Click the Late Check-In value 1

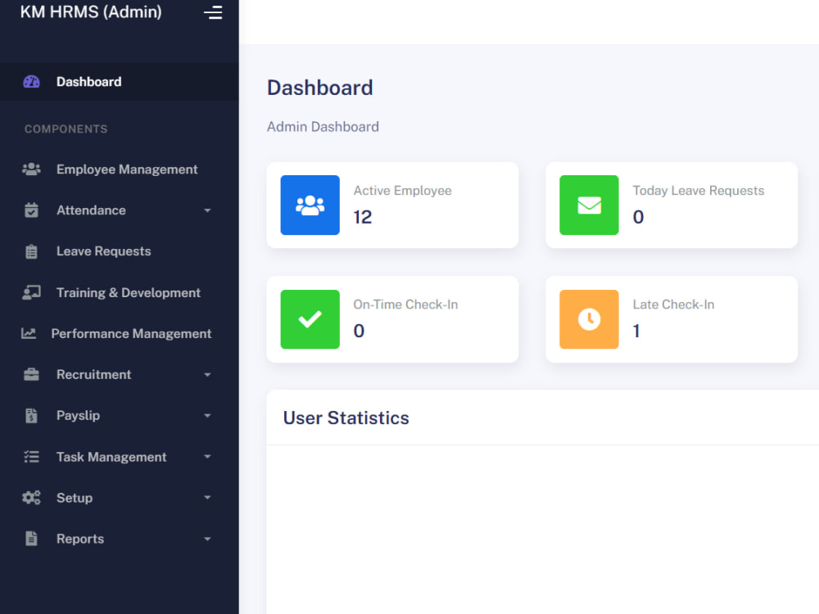[636, 331]
